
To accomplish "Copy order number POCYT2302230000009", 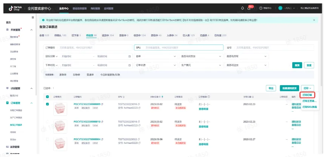I will (x=102, y=104).
